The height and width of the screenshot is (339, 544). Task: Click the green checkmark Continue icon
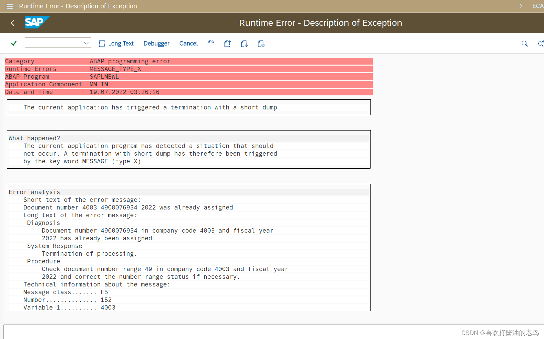[x=14, y=43]
